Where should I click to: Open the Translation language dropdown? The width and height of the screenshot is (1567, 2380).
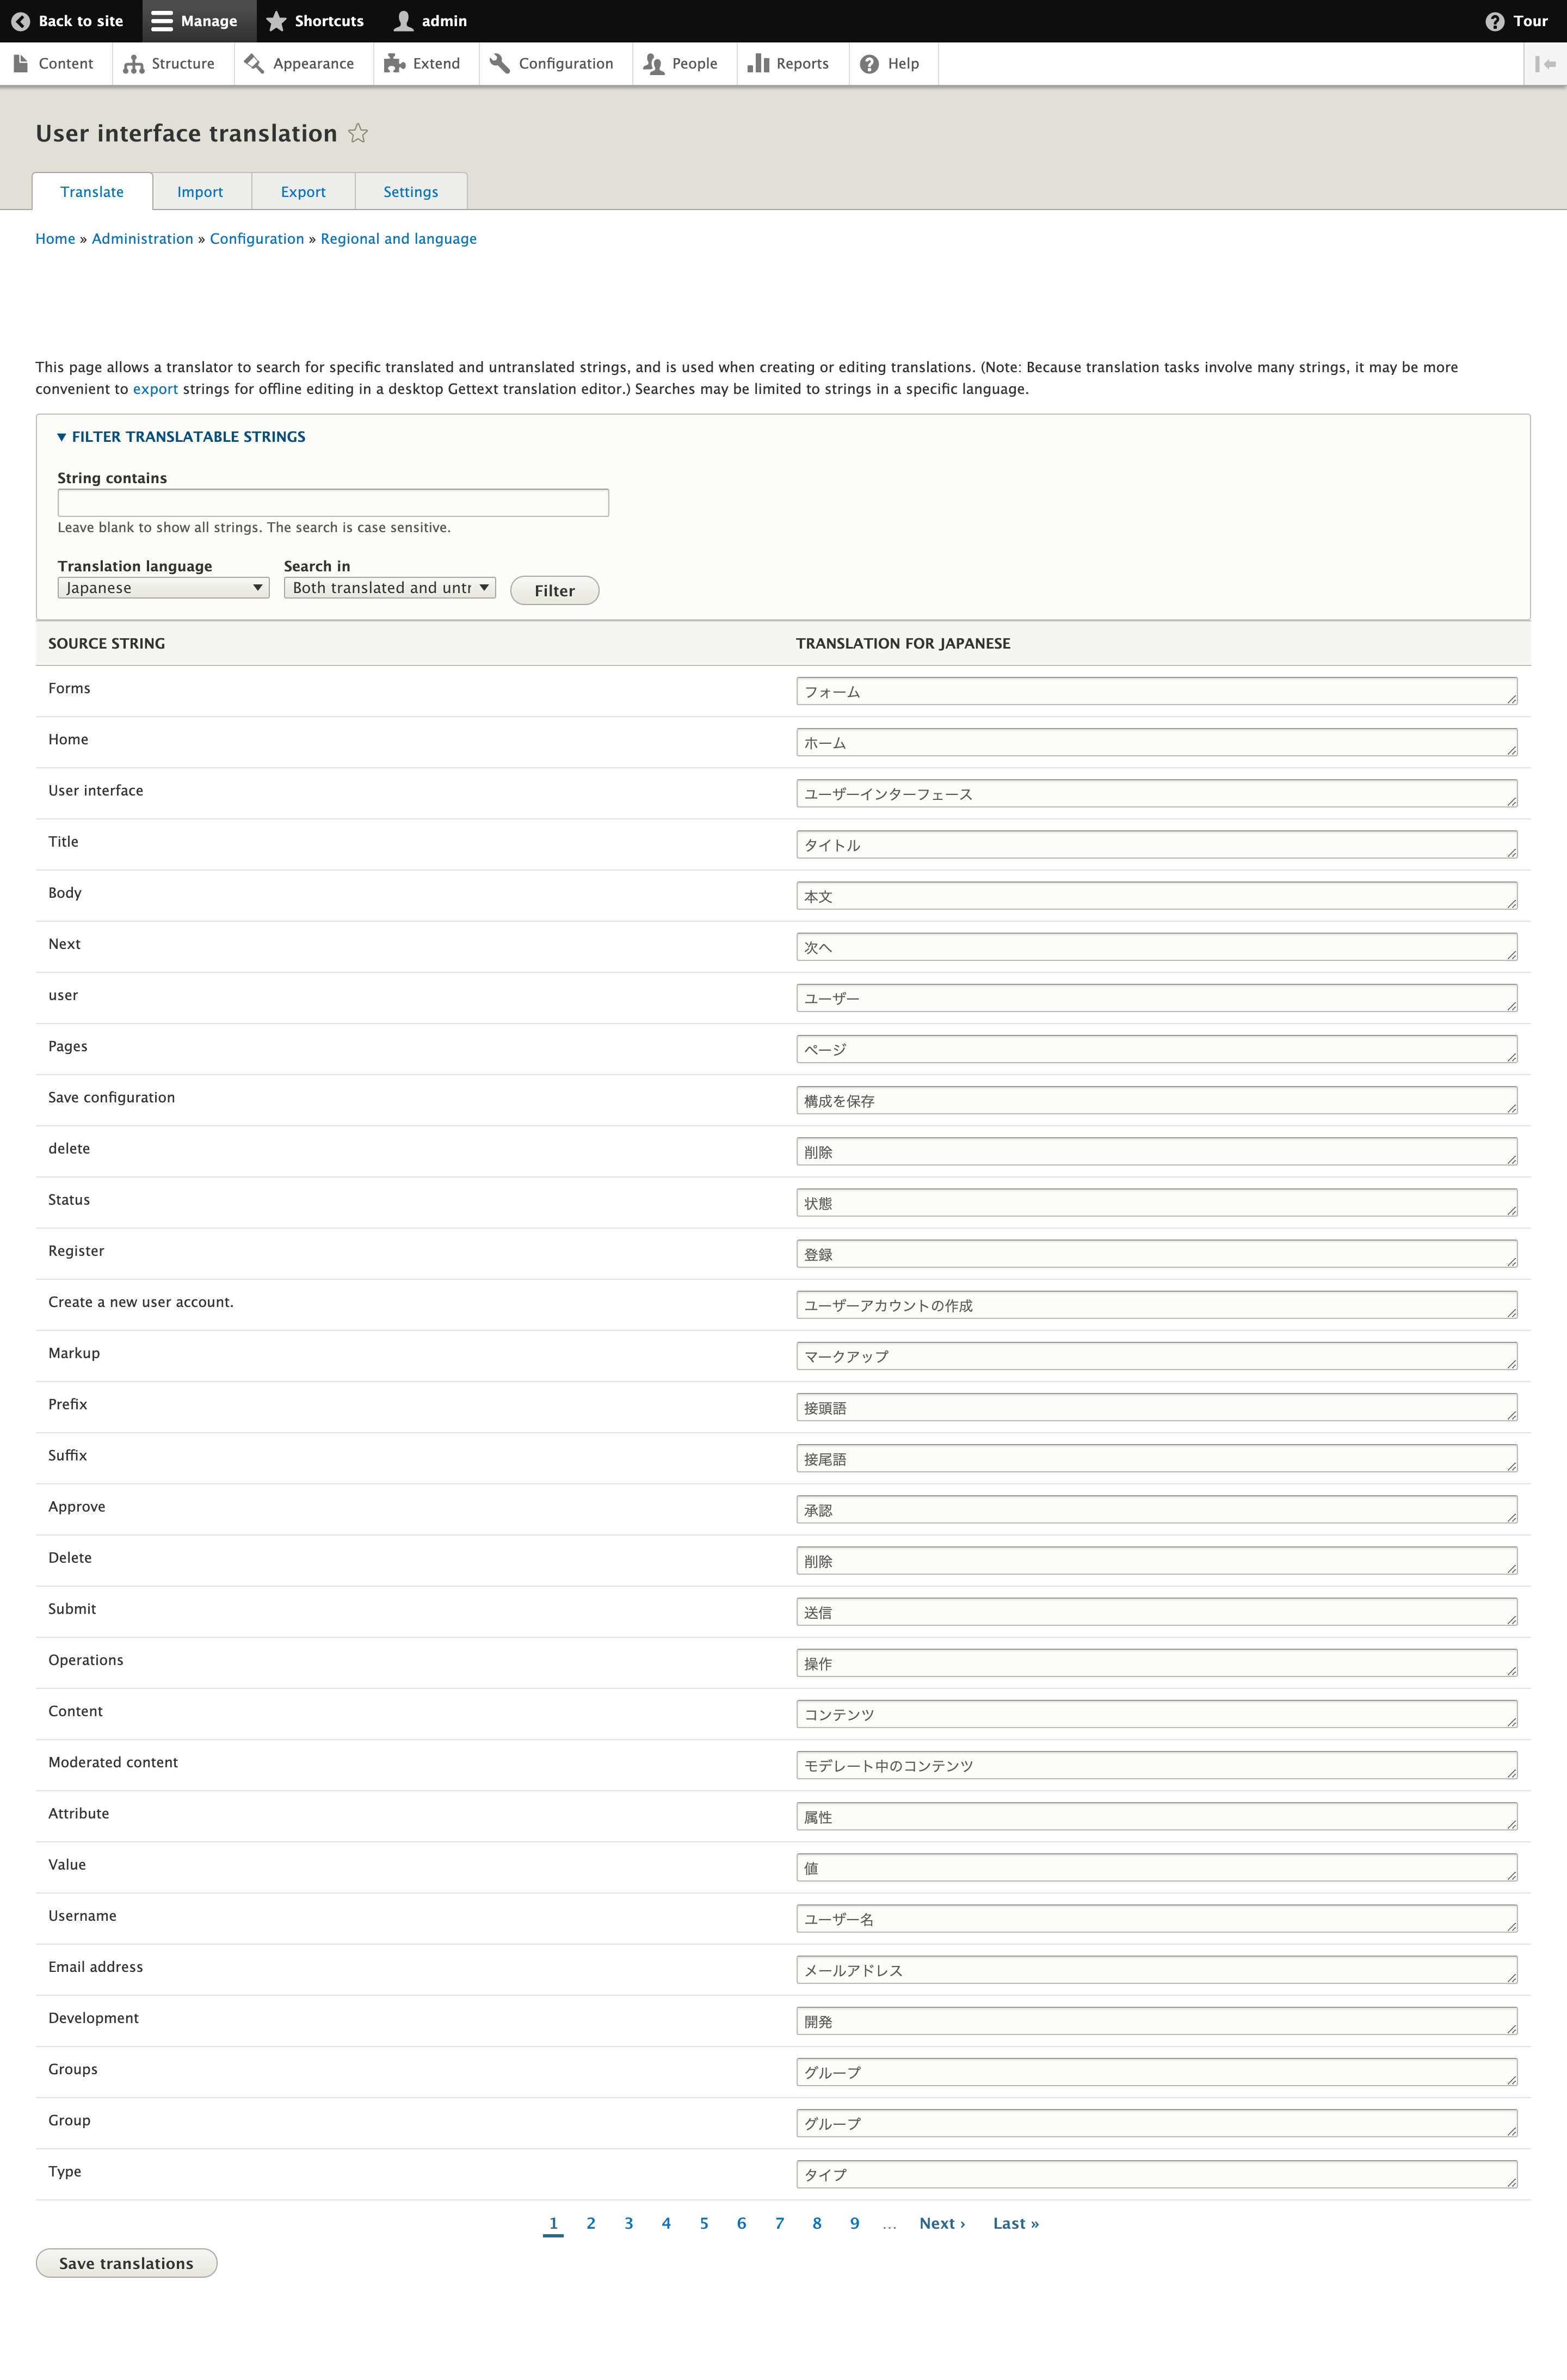(162, 587)
